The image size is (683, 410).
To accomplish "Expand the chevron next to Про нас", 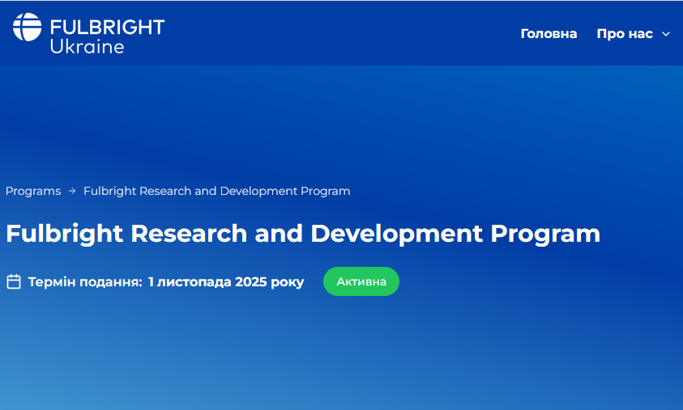I will 666,34.
